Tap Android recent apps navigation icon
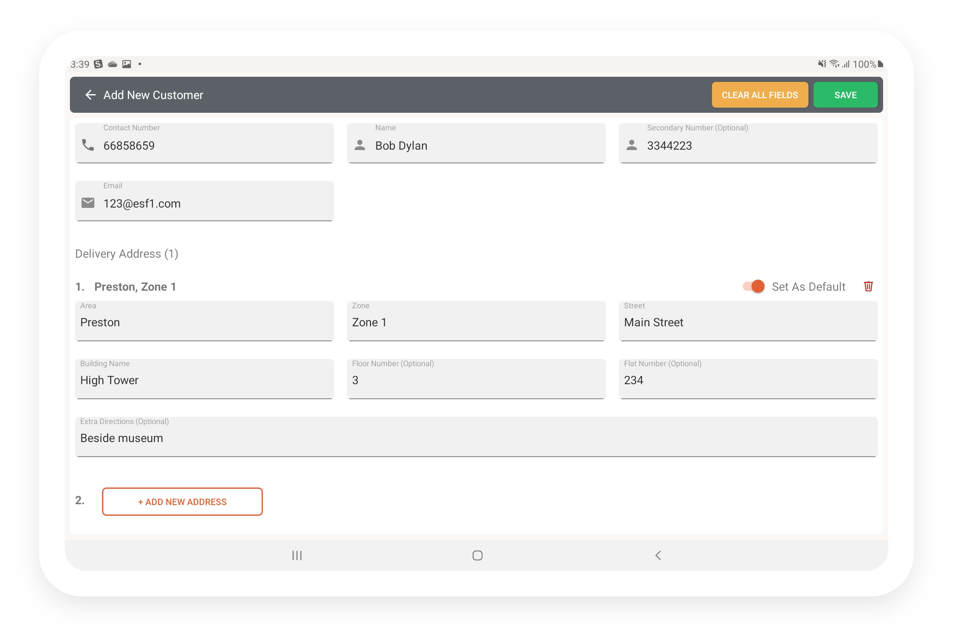953x644 pixels. [297, 556]
